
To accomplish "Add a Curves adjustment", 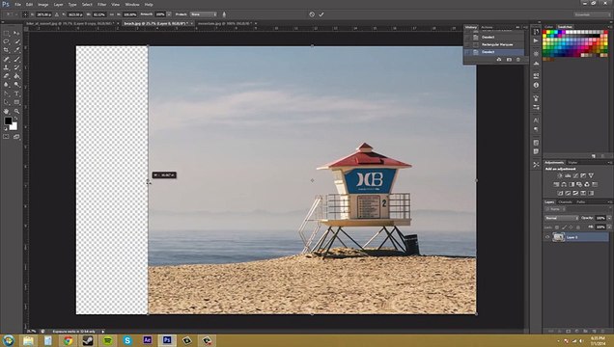I will (575, 175).
